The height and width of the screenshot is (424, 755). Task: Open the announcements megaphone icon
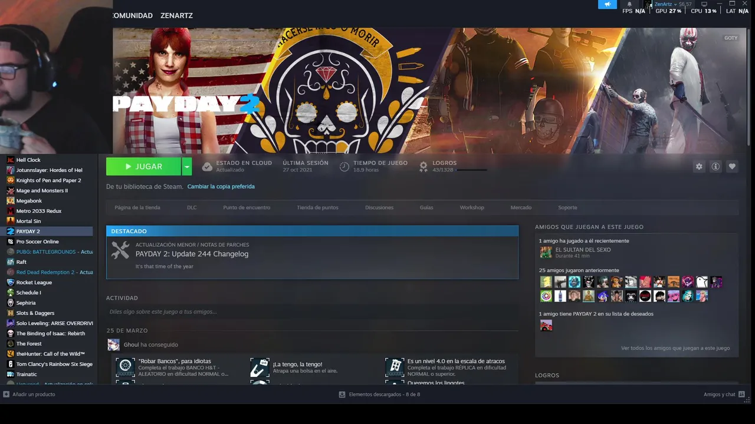pyautogui.click(x=607, y=4)
